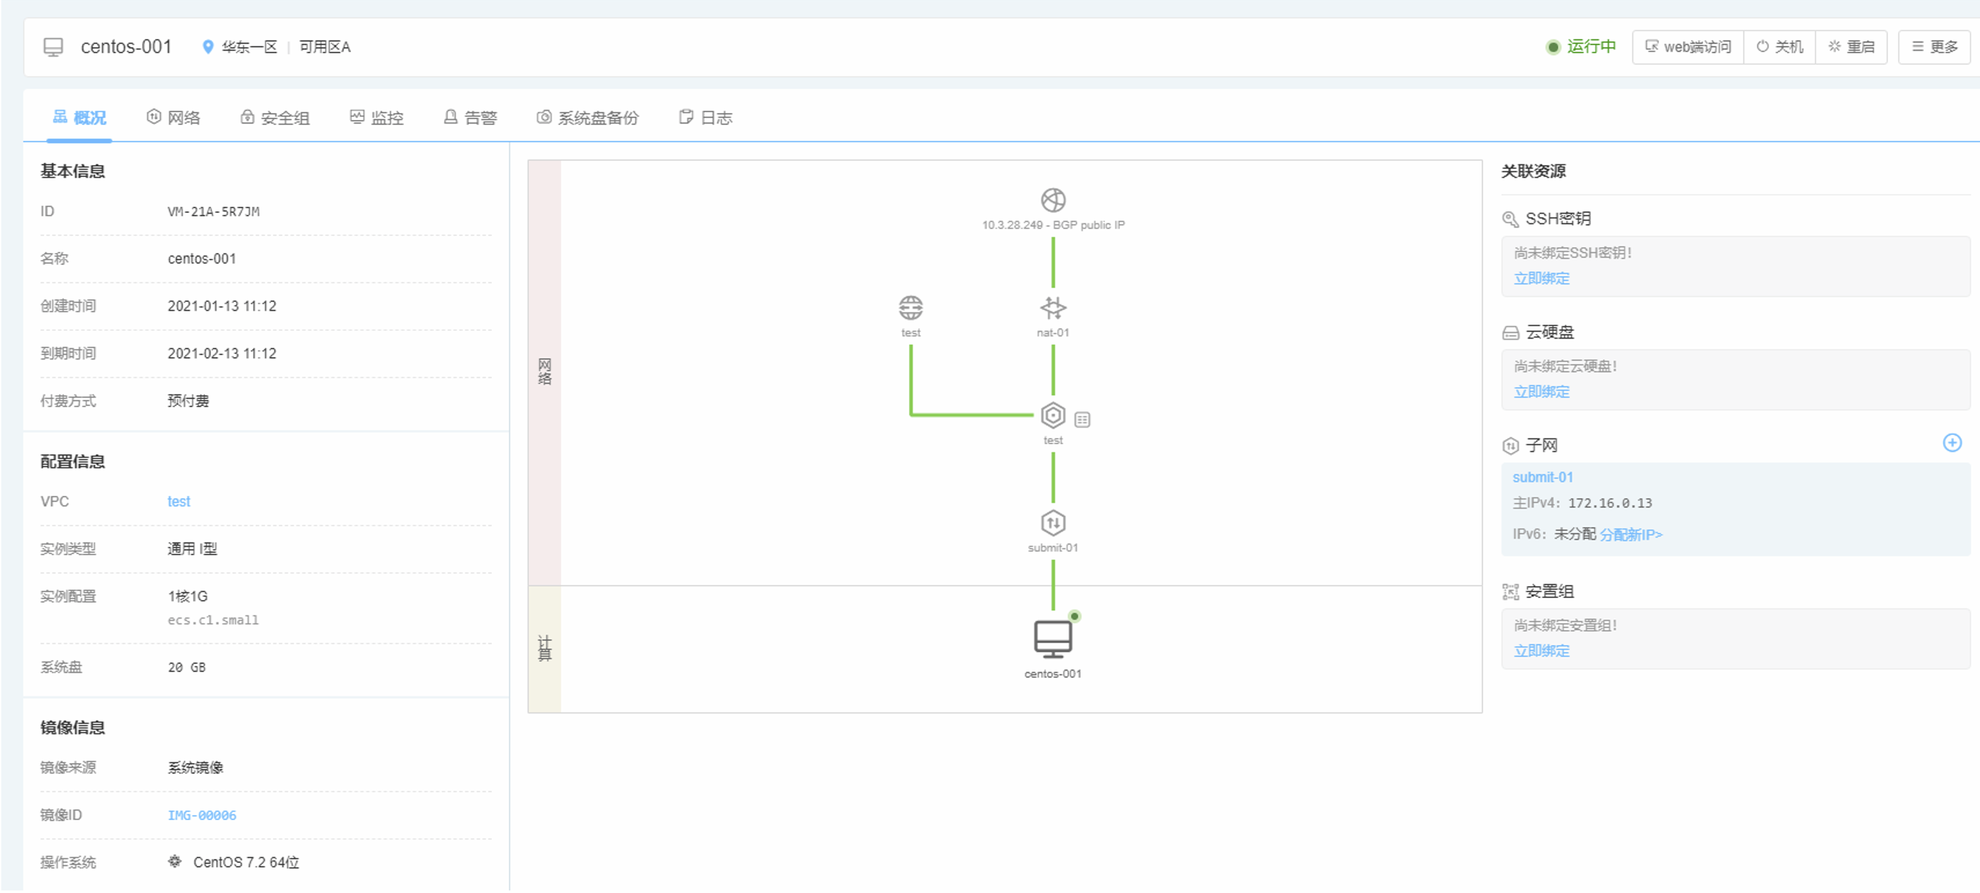Open the route table icon beside test VPC

[x=1081, y=420]
